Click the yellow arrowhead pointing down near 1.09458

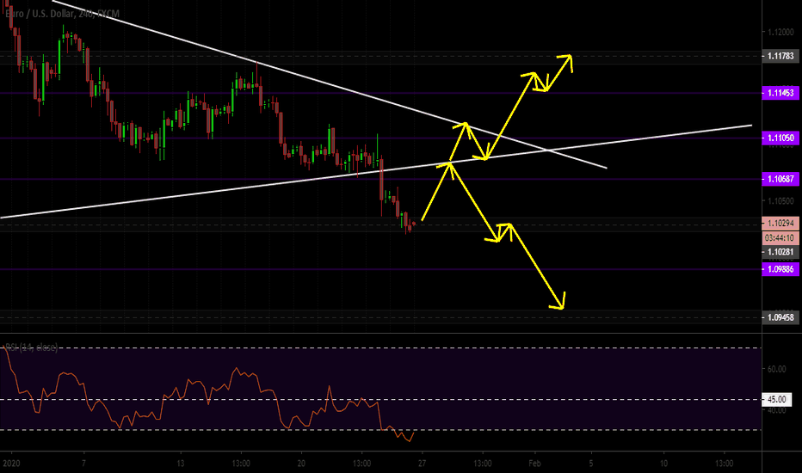(558, 303)
